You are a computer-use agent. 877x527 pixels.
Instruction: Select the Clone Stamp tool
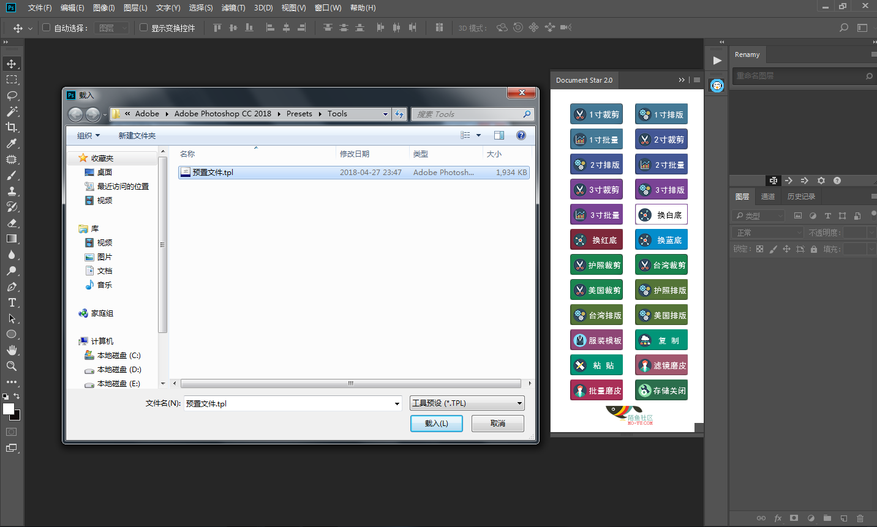point(12,191)
